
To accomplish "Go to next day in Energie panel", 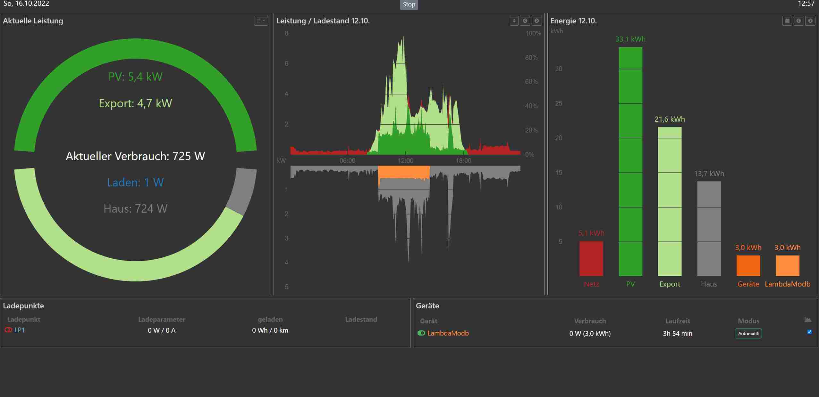I will coord(810,21).
